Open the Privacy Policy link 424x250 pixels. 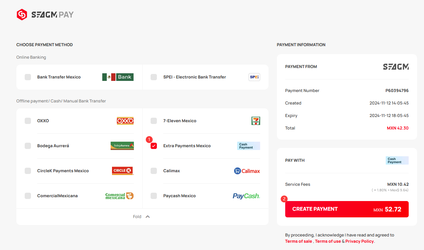[x=360, y=241]
